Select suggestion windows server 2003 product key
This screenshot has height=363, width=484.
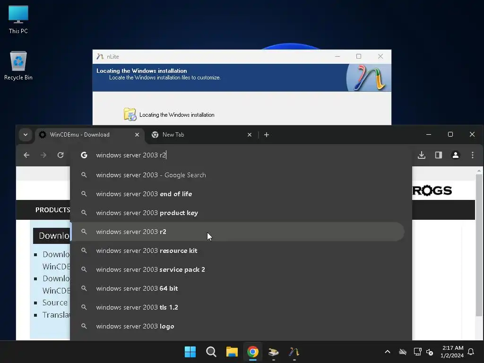click(237, 213)
